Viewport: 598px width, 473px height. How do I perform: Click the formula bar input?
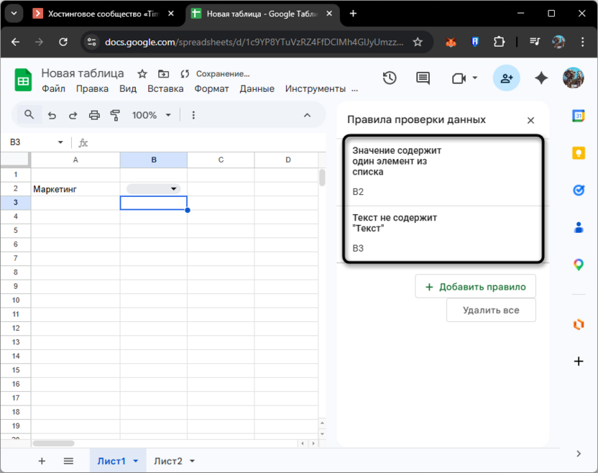208,142
